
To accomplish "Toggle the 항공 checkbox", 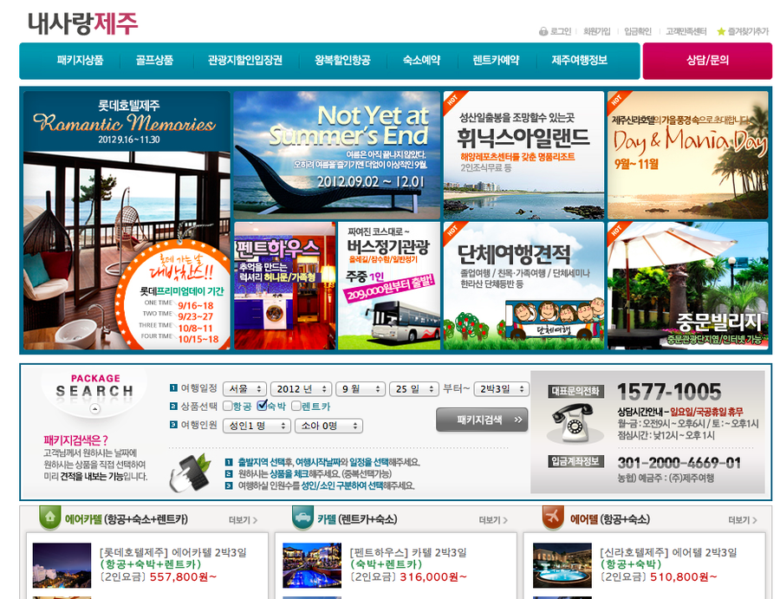I will point(227,406).
